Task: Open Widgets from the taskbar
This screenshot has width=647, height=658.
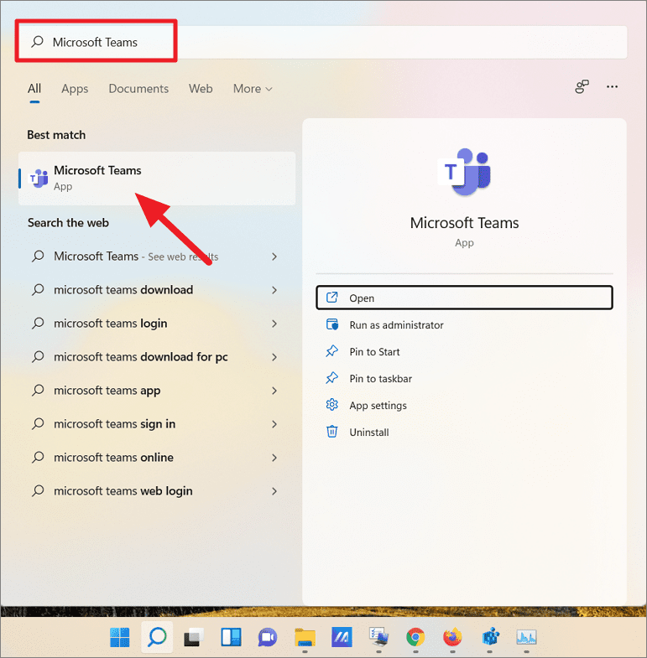Action: [x=231, y=637]
